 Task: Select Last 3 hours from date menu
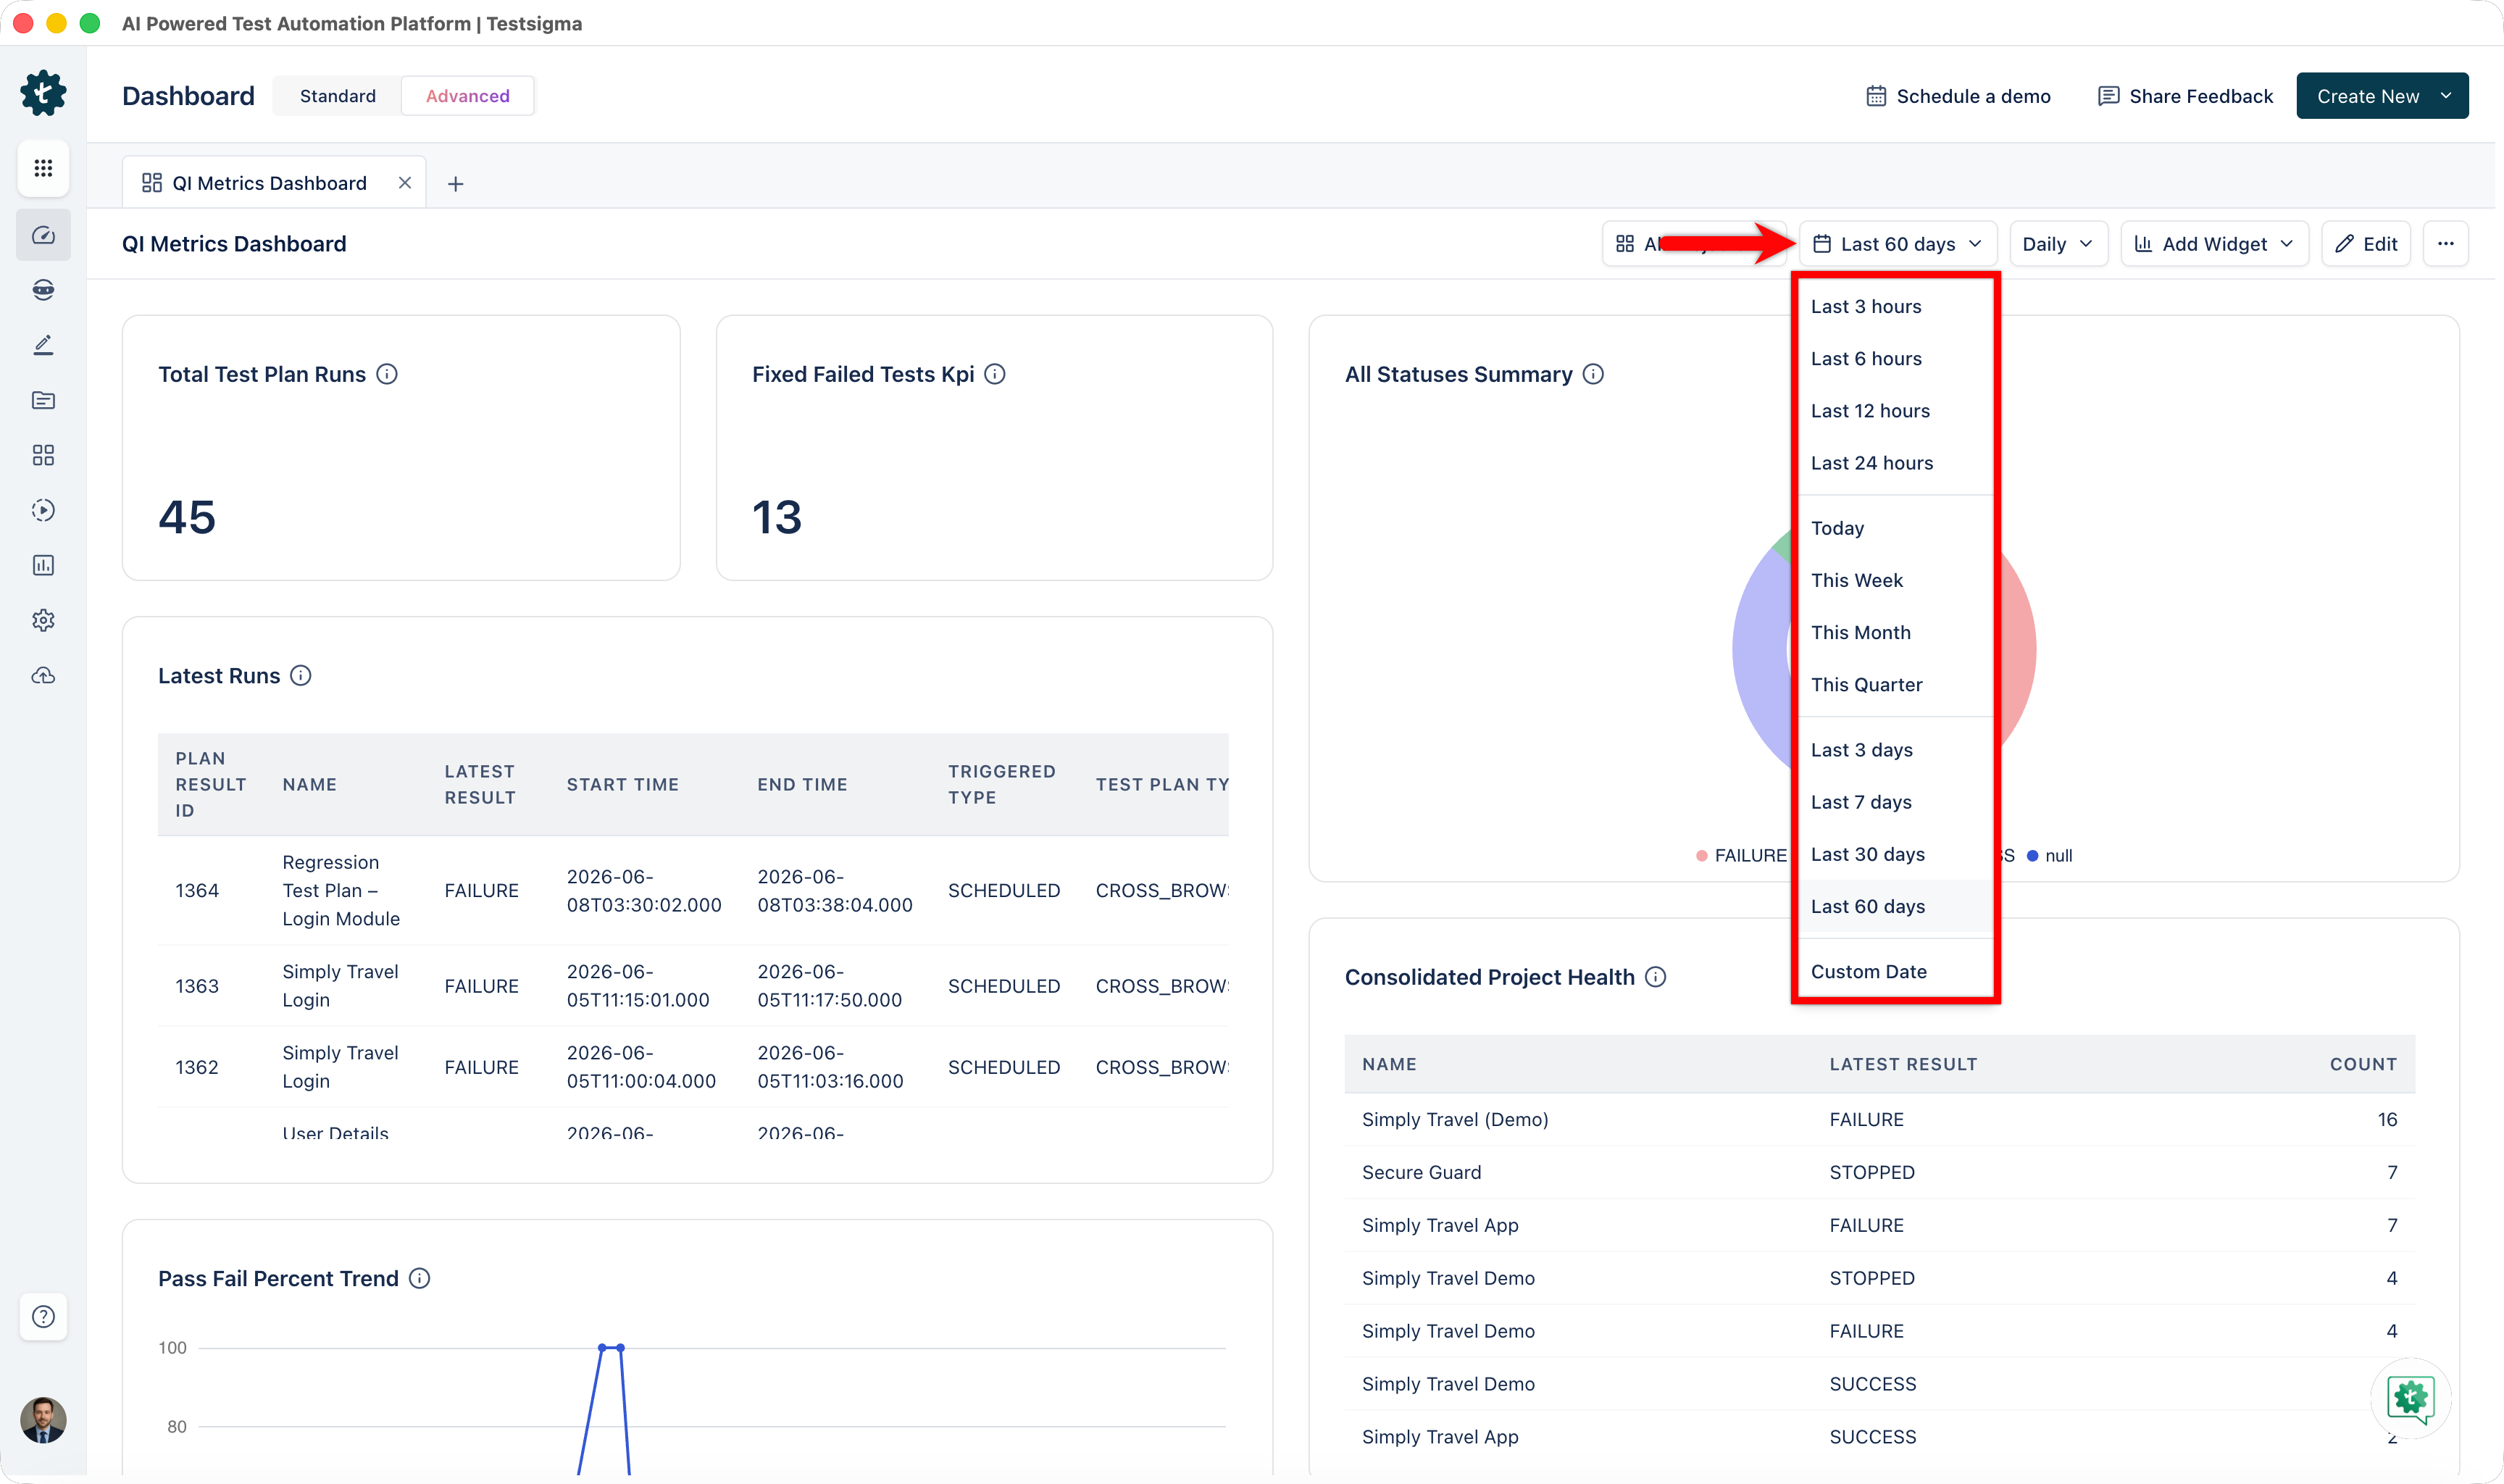[1895, 307]
